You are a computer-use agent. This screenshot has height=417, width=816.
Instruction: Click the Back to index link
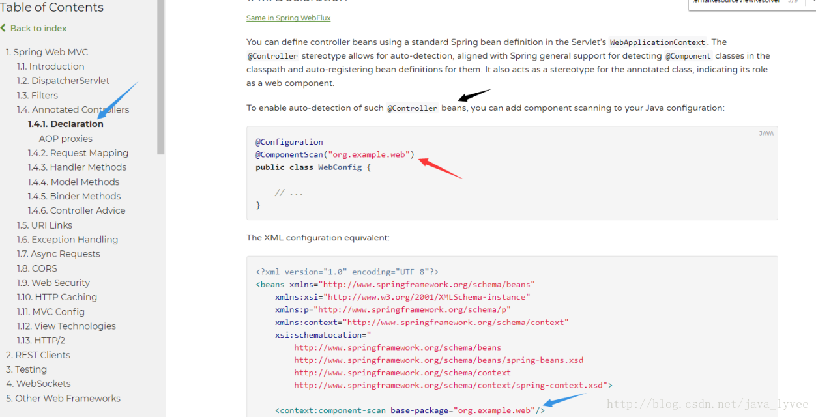34,28
